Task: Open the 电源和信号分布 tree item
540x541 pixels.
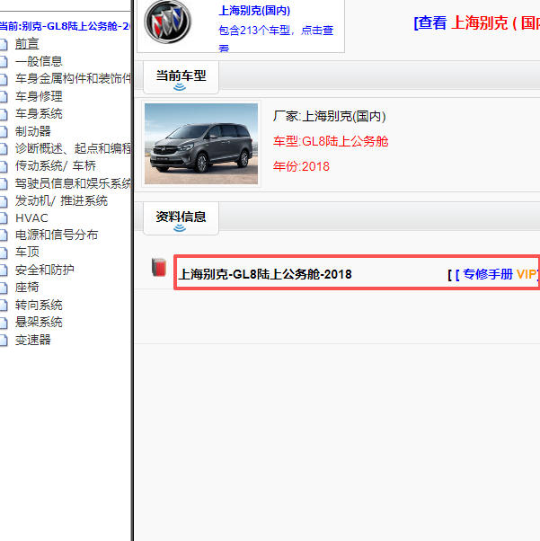Action: coord(57,235)
